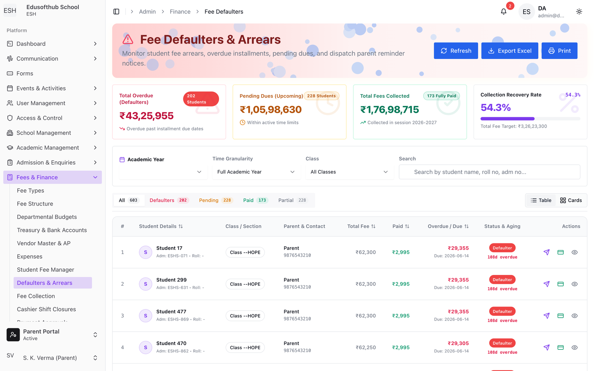Send reminder to Student 470
The width and height of the screenshot is (594, 371).
pos(546,348)
